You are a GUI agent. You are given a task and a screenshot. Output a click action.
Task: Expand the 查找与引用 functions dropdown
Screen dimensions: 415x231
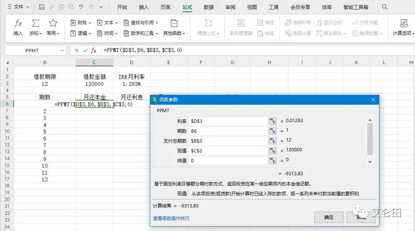point(141,23)
